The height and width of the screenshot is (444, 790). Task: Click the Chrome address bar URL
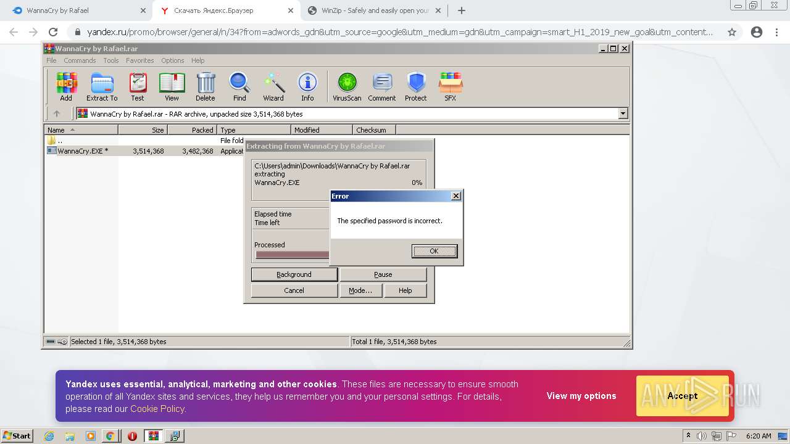(399, 32)
